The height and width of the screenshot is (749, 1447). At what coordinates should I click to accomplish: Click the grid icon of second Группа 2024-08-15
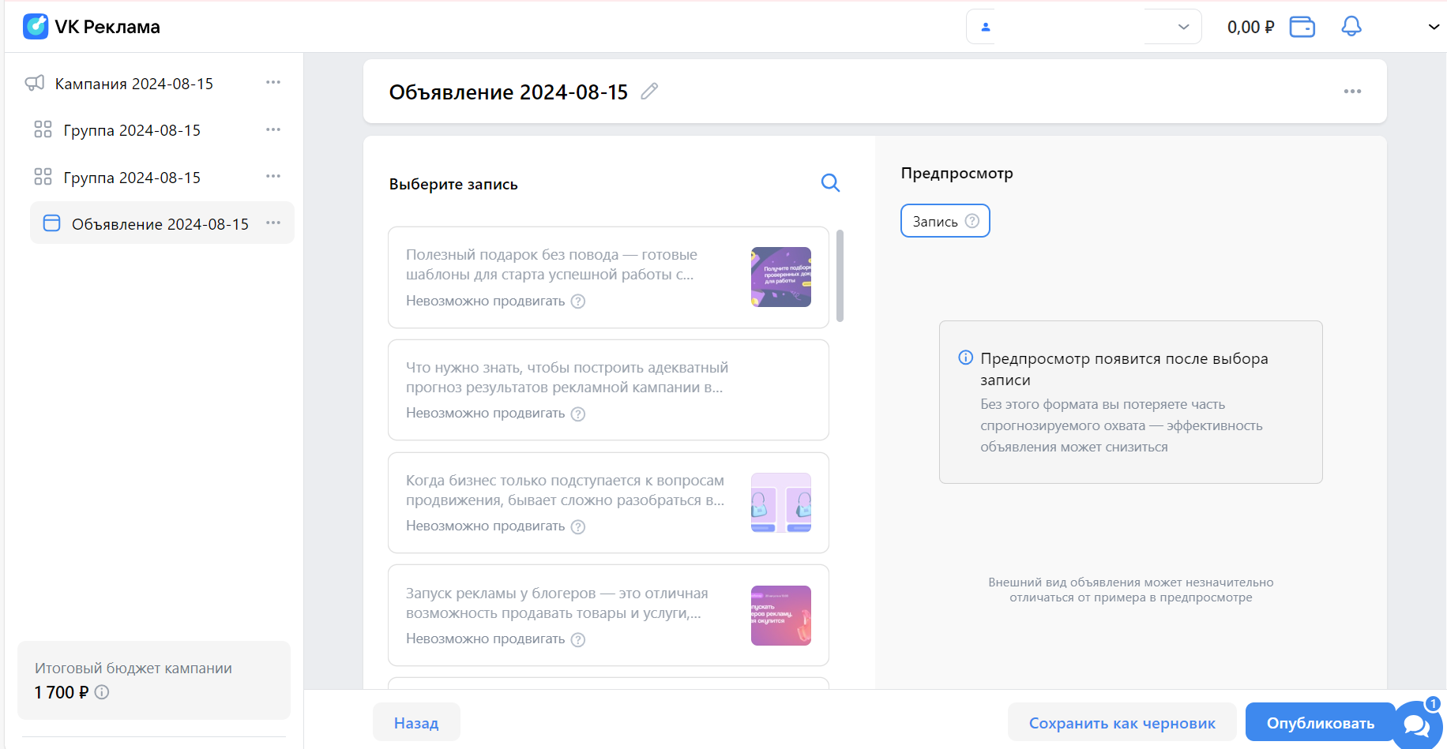click(43, 177)
